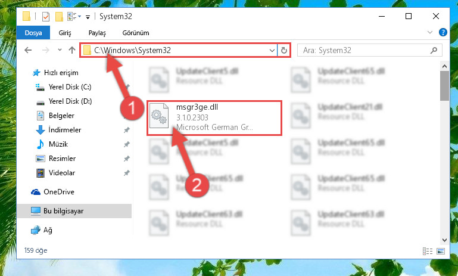Select Yerel Disk (C:) in sidebar
The image size is (458, 276).
pyautogui.click(x=70, y=87)
